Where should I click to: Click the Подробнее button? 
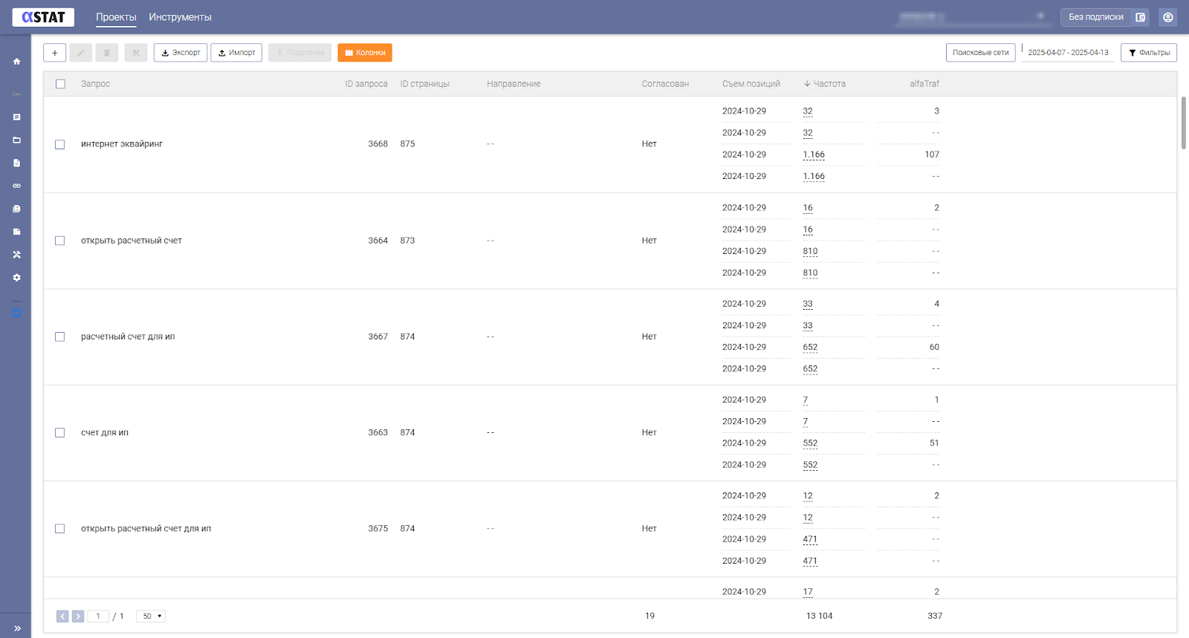[x=299, y=53]
